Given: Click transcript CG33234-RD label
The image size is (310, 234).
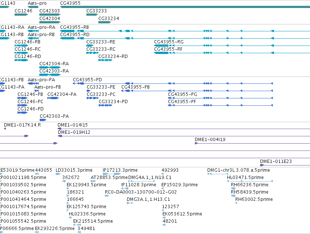Looking at the screenshot, I should tap(113, 56).
